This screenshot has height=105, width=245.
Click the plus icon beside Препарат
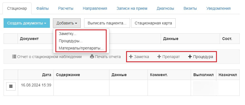159,57
